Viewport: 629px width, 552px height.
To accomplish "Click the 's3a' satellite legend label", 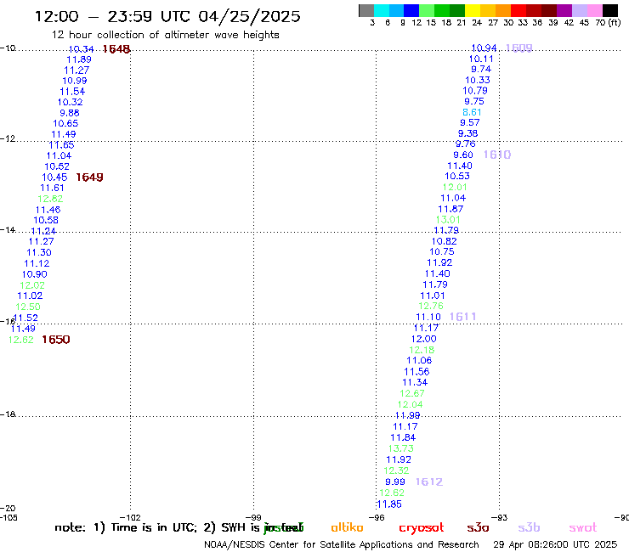I will coord(478,527).
